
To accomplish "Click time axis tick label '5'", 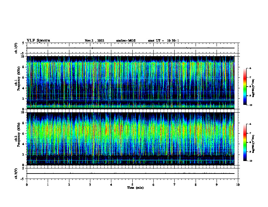I will point(132,185).
